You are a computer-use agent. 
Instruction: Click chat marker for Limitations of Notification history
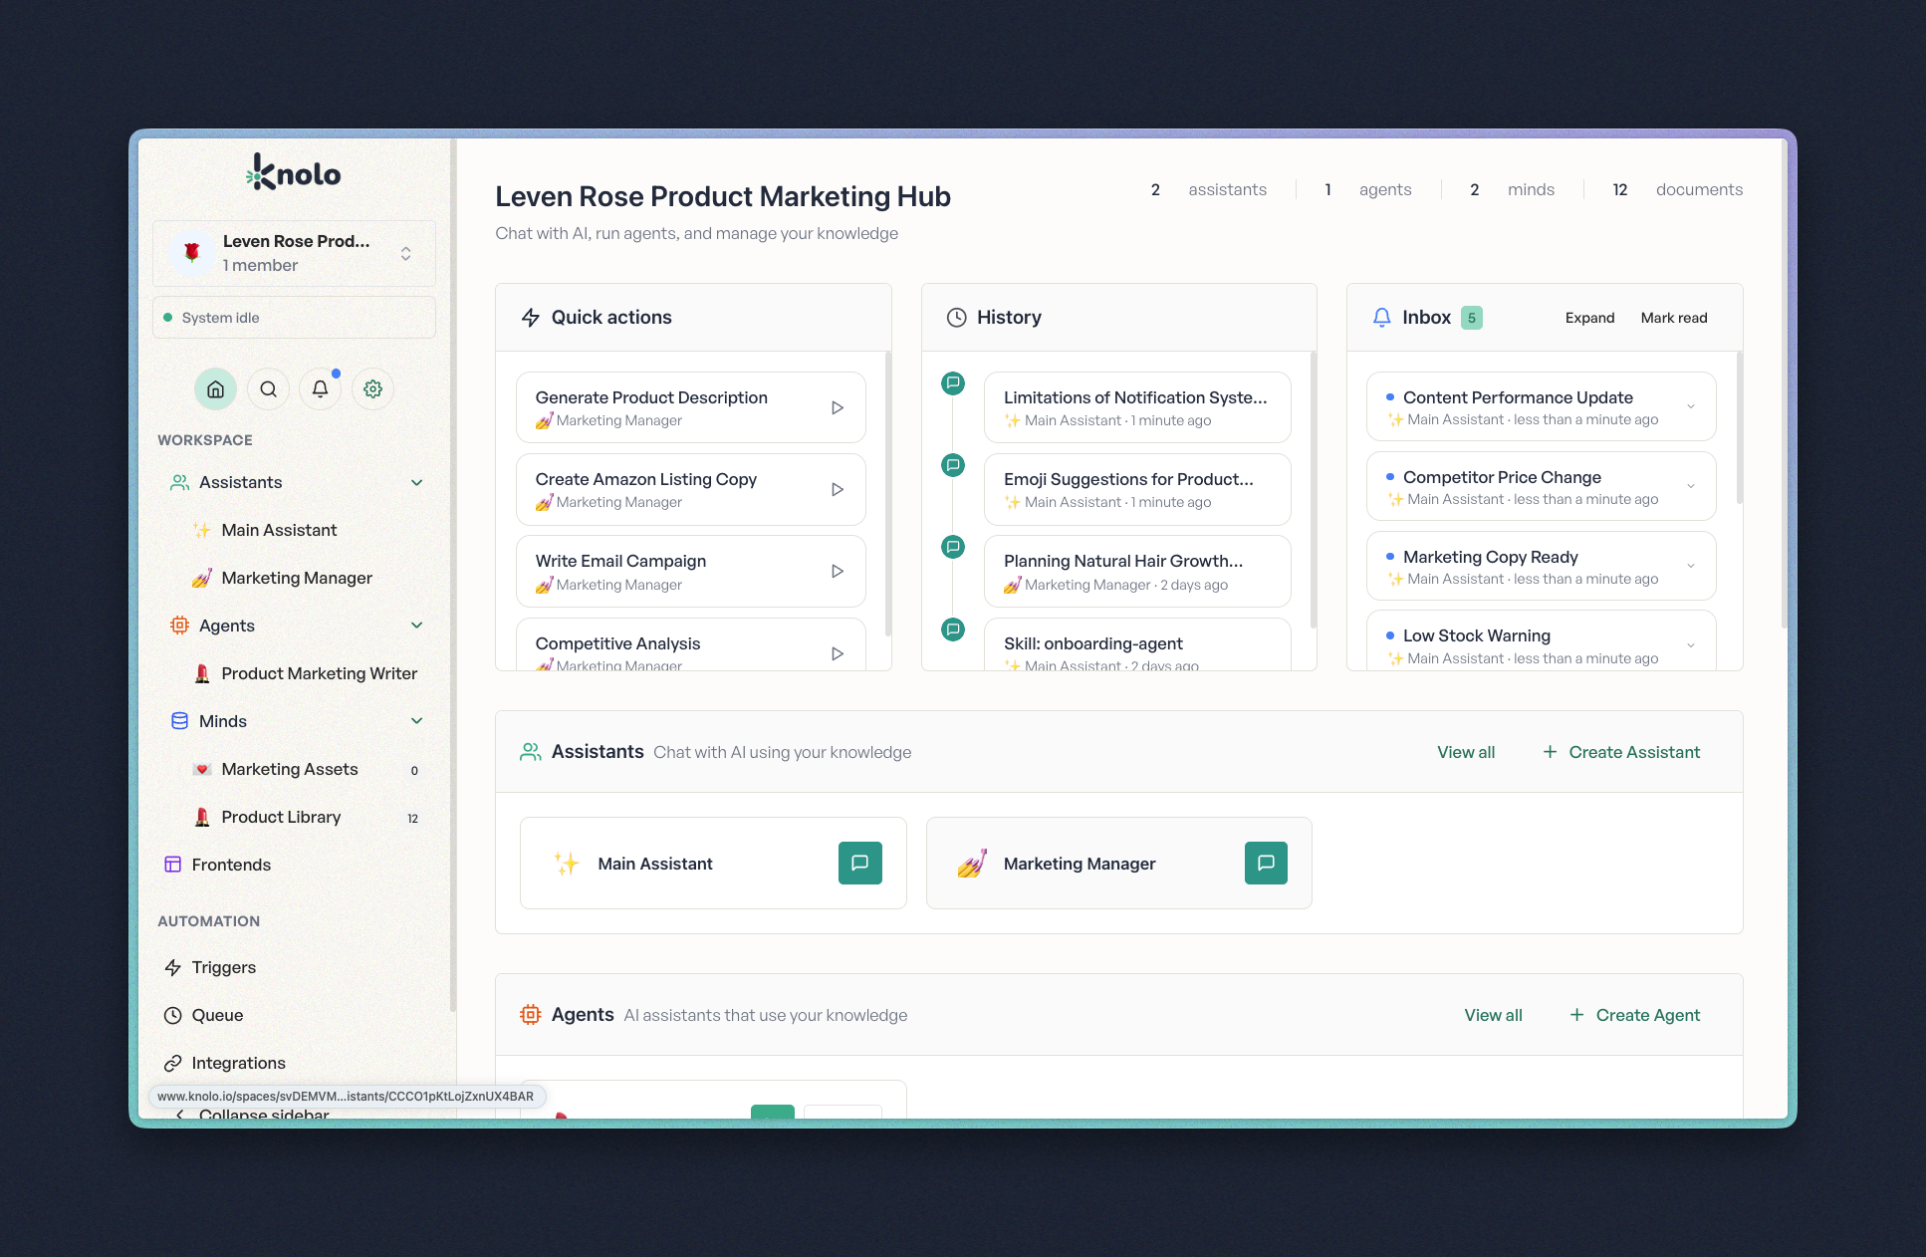click(x=953, y=382)
